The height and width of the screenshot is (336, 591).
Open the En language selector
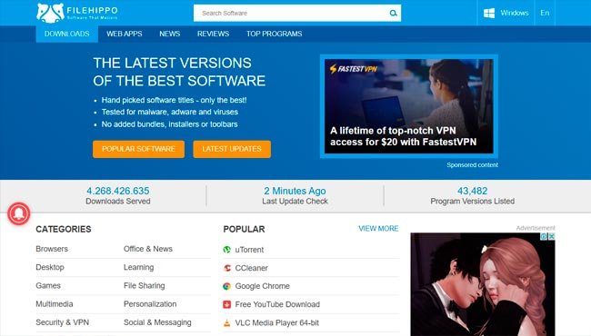pyautogui.click(x=545, y=13)
